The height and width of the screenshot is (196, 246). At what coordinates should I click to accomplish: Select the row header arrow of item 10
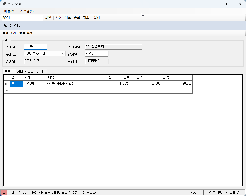7,84
